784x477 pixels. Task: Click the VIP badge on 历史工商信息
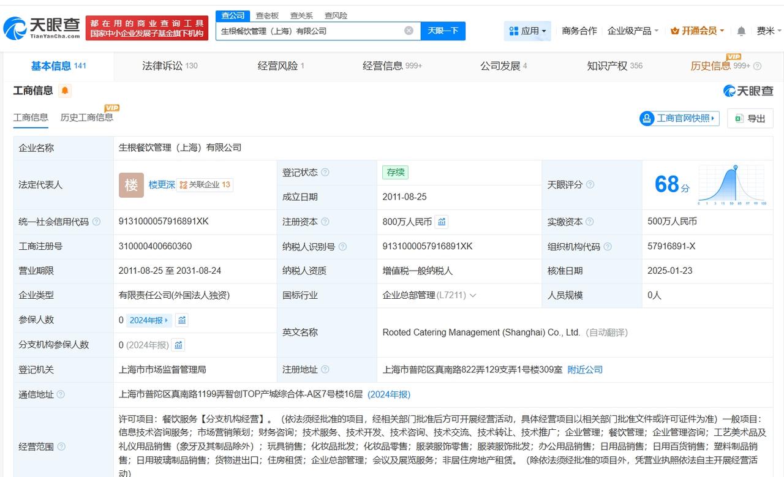(111, 107)
